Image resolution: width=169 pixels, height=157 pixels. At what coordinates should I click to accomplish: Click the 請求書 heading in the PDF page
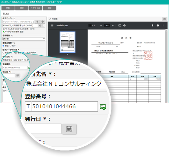click(x=126, y=38)
